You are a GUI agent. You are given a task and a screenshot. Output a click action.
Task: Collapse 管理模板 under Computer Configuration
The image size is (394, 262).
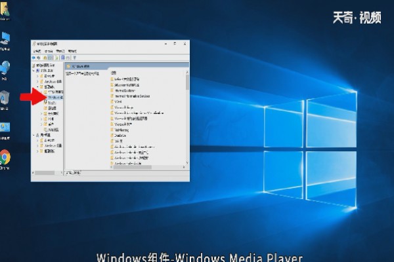37,86
